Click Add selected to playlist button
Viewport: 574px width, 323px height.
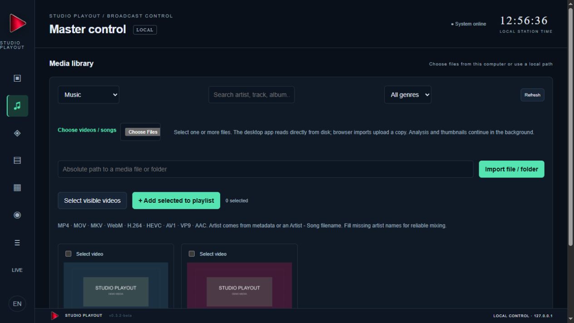(176, 201)
